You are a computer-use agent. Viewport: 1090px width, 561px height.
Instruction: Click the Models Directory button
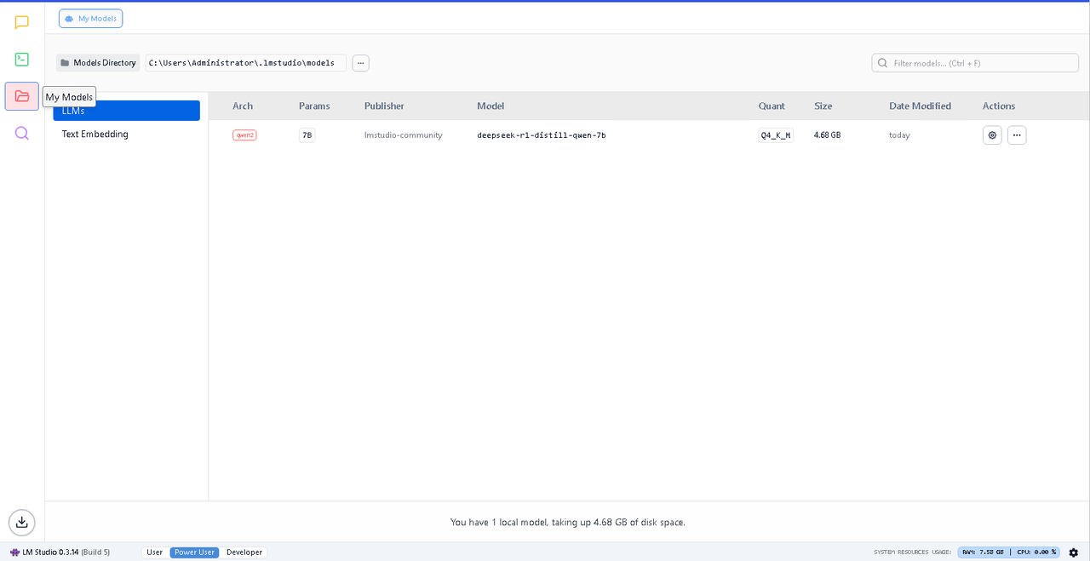click(98, 63)
